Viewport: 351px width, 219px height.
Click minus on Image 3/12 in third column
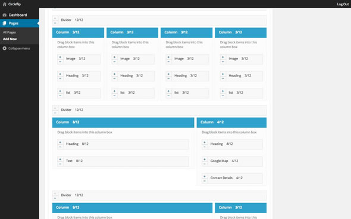168,61
